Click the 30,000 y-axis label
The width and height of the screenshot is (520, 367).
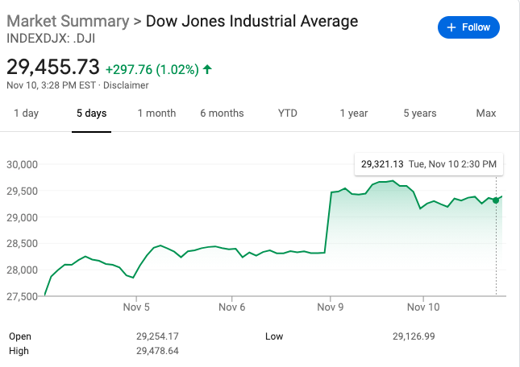23,165
